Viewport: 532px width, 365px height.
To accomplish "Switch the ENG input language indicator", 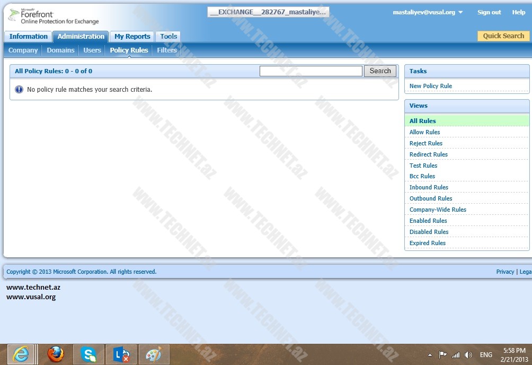I will pos(485,355).
